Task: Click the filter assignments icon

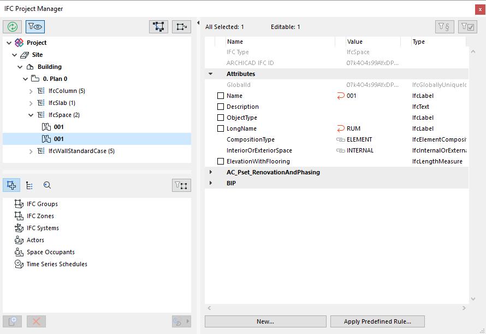Action: (181, 185)
